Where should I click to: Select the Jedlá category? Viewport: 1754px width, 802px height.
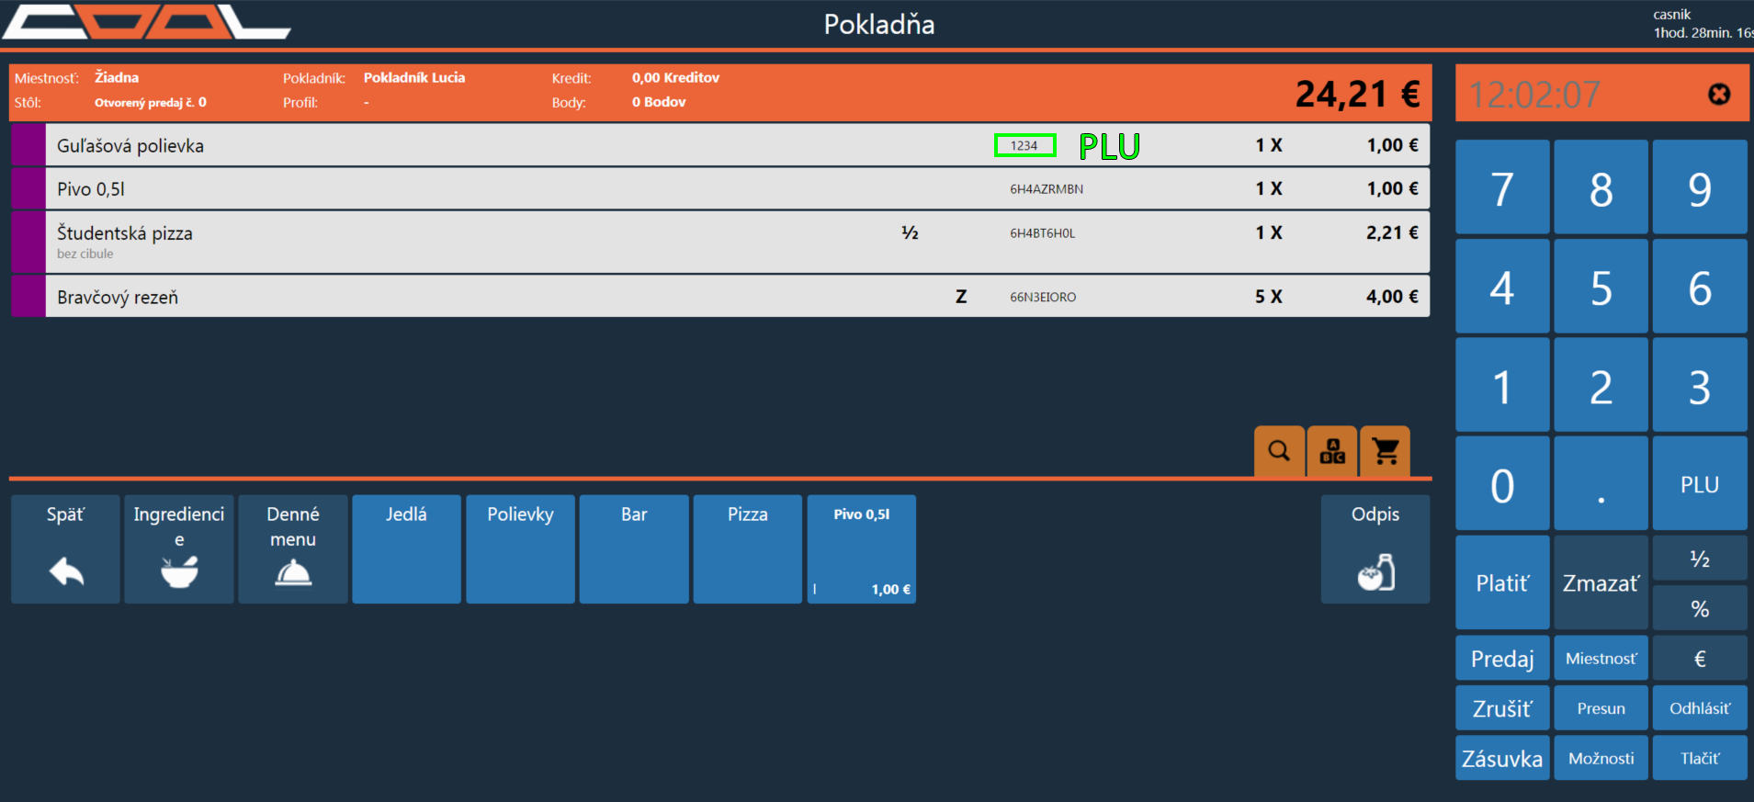(406, 549)
